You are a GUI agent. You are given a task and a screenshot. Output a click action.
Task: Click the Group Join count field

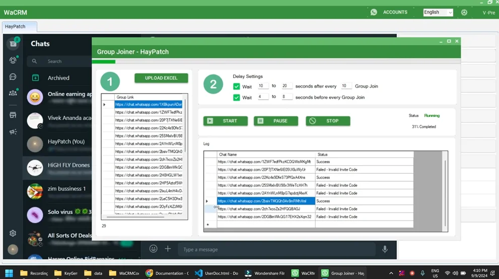click(x=346, y=86)
